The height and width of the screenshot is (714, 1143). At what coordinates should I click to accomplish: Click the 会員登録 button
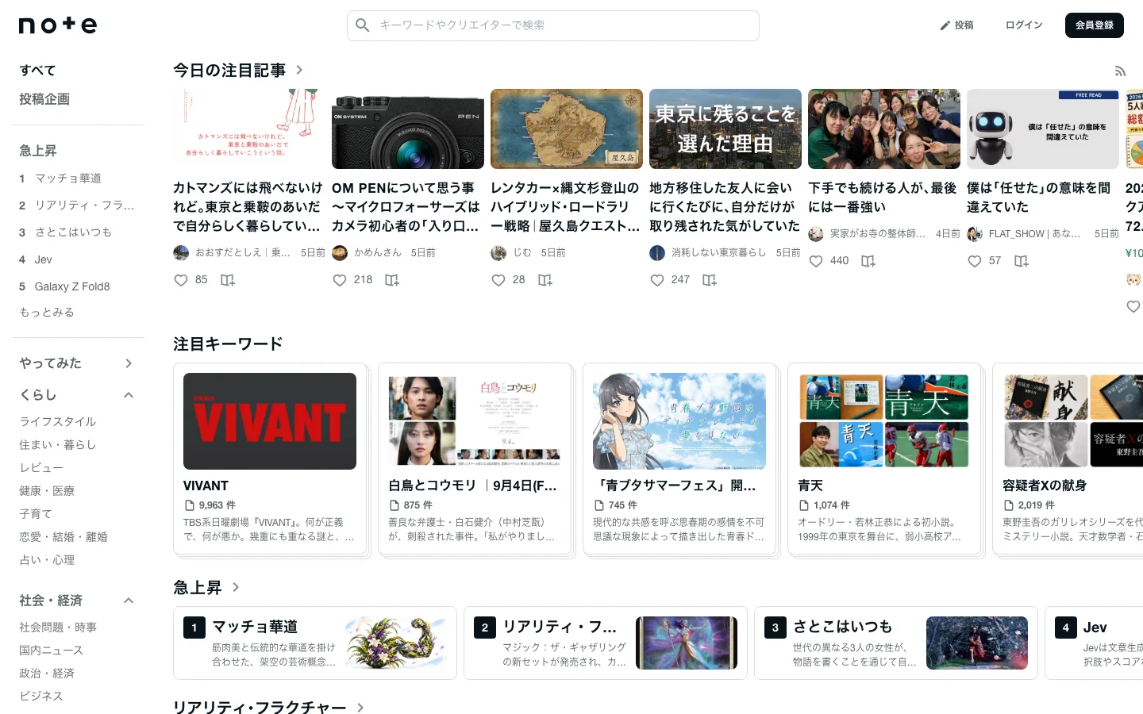click(1095, 25)
